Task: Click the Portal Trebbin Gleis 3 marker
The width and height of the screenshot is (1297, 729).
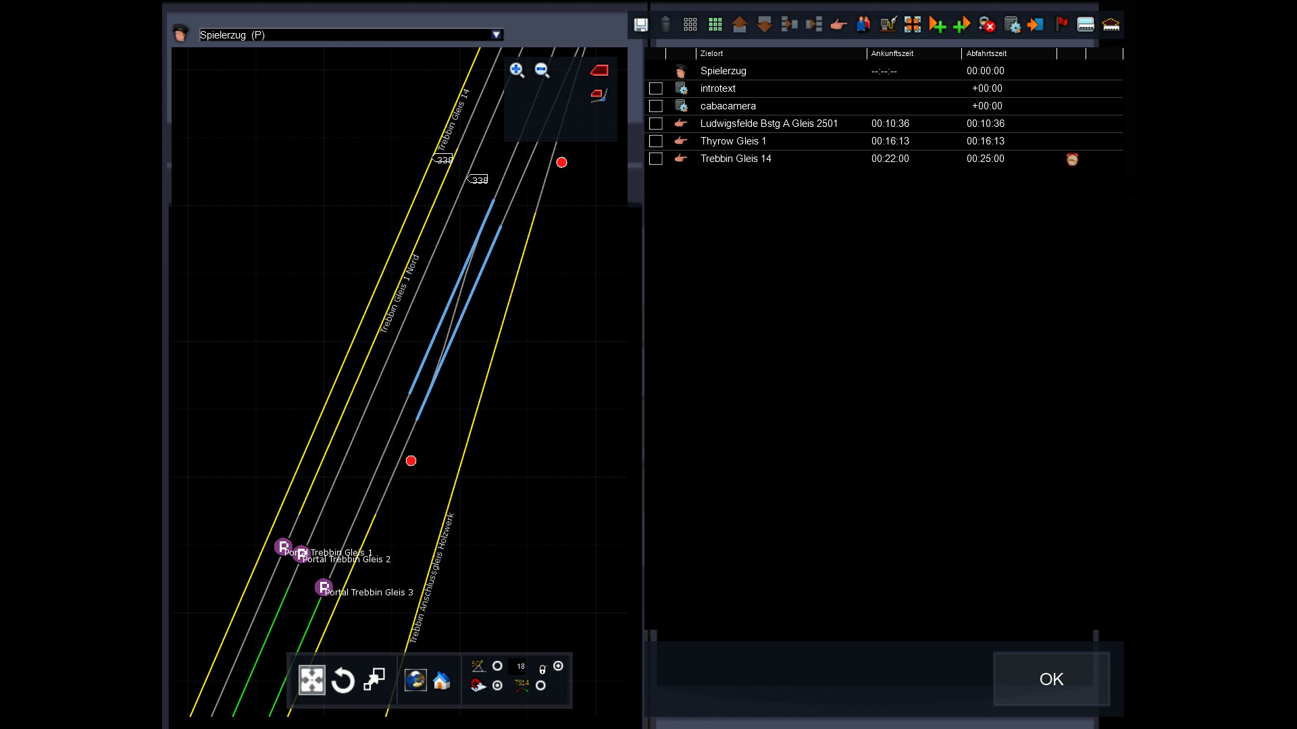Action: point(324,587)
